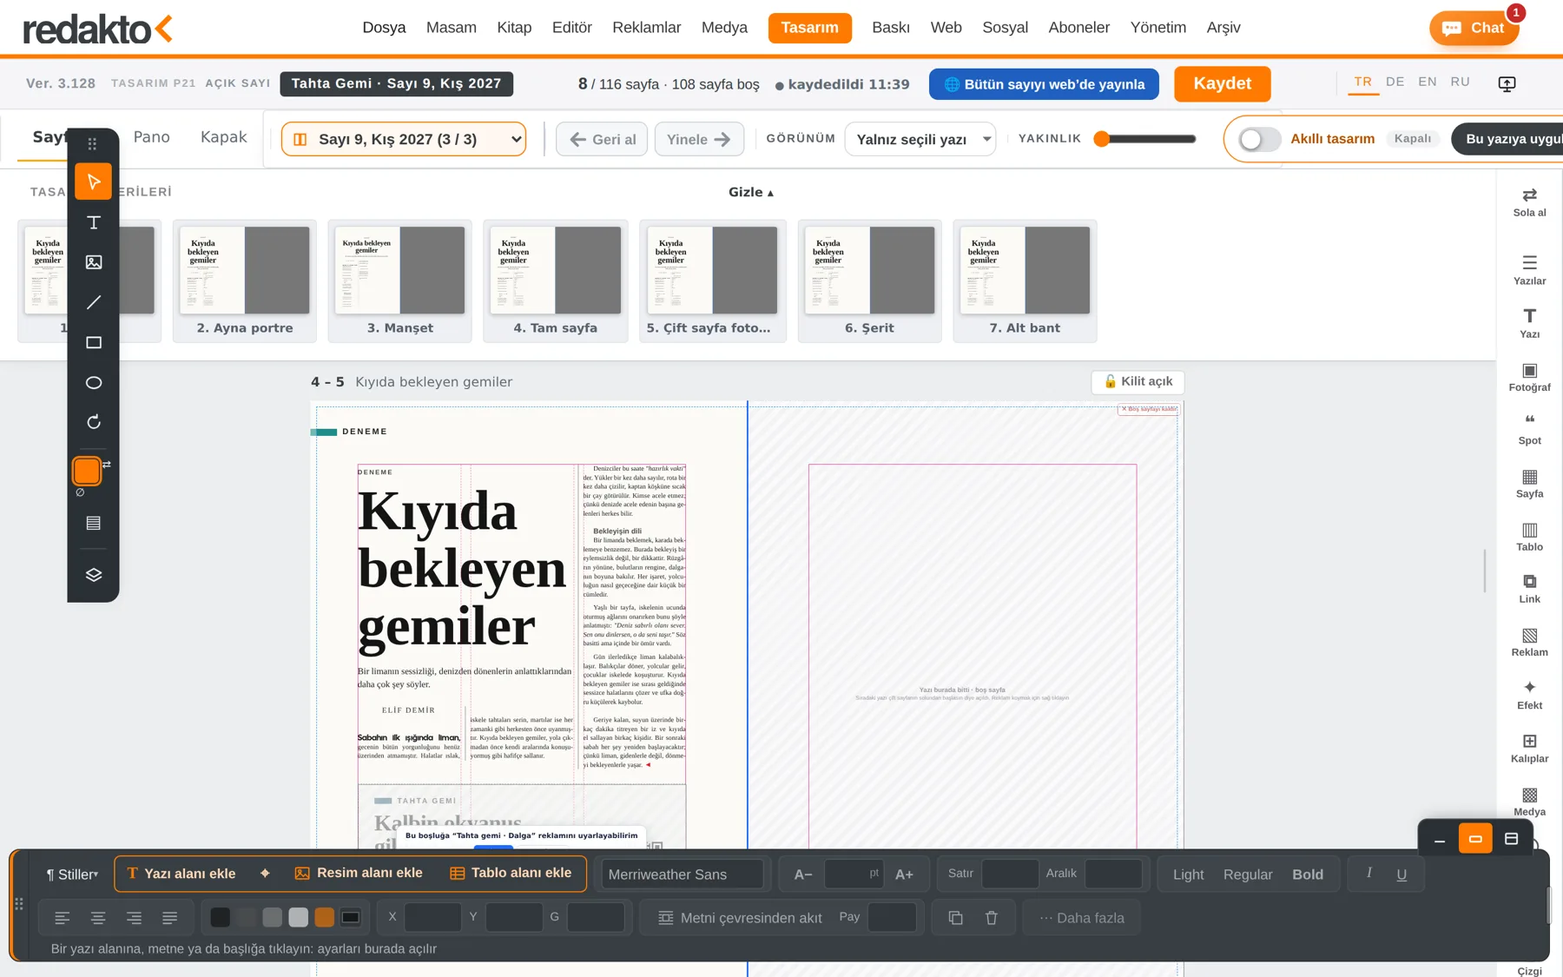Click the rotate tool icon
The image size is (1563, 977).
click(x=93, y=422)
